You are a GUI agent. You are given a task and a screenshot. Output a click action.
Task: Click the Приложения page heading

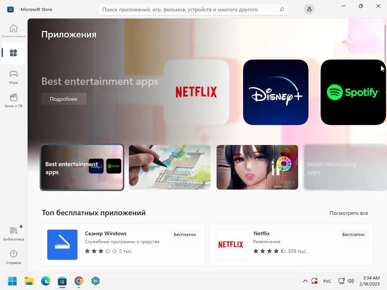pos(69,34)
